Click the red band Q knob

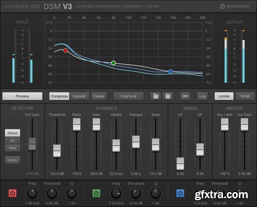72,193
